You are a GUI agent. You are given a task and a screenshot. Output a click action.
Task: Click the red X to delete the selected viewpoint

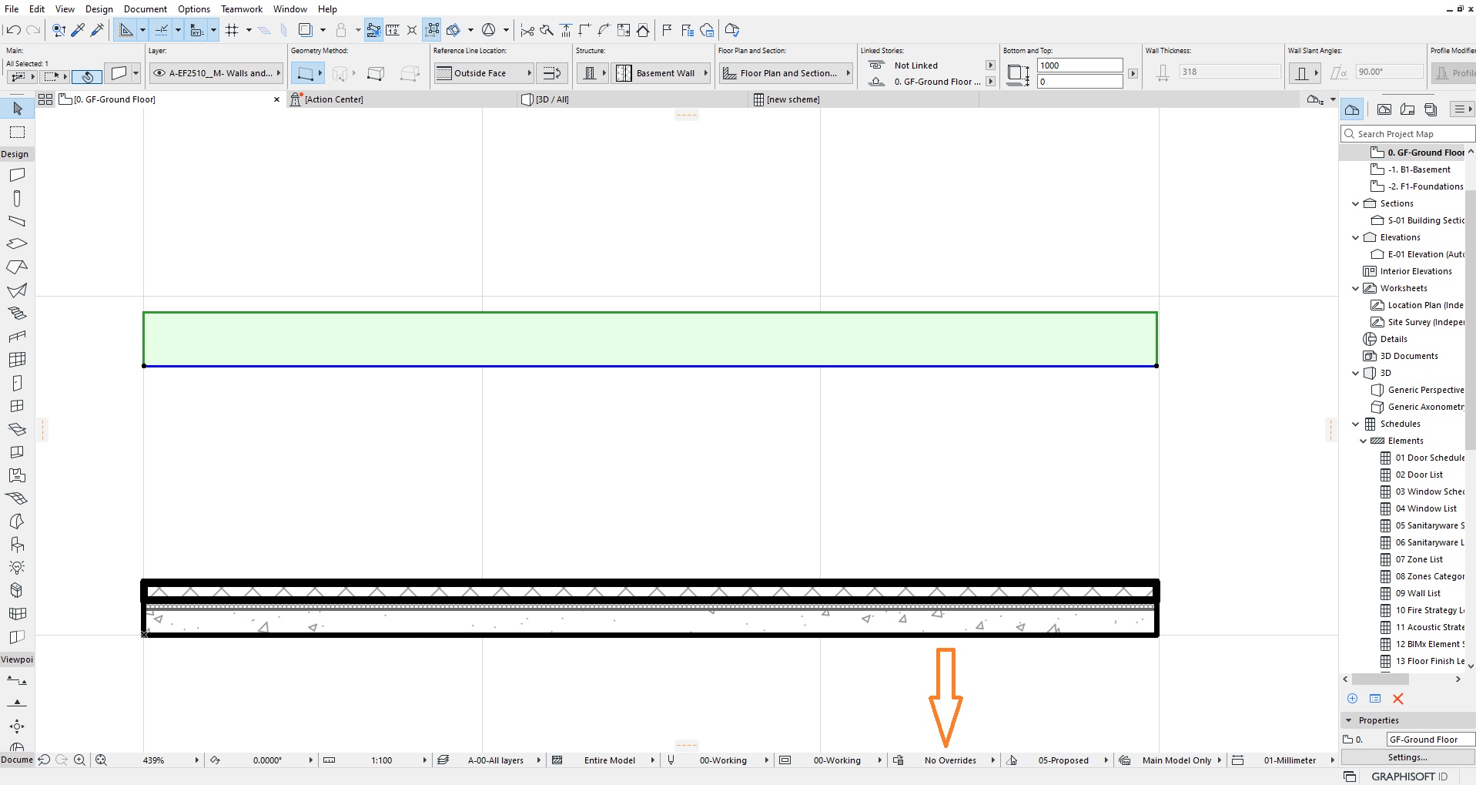click(x=1398, y=699)
